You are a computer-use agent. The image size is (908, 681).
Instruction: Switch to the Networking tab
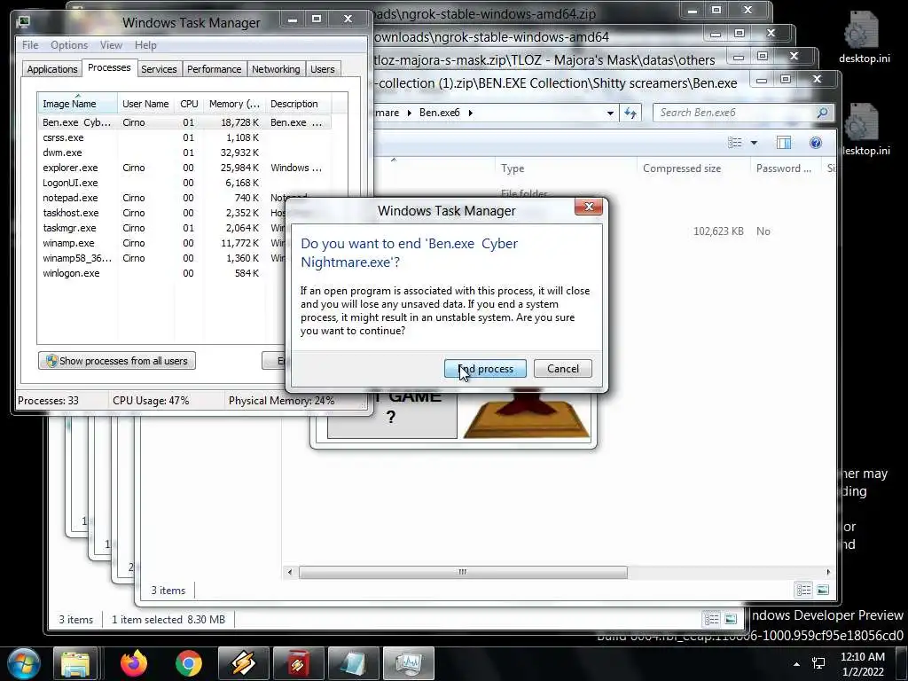pos(276,69)
